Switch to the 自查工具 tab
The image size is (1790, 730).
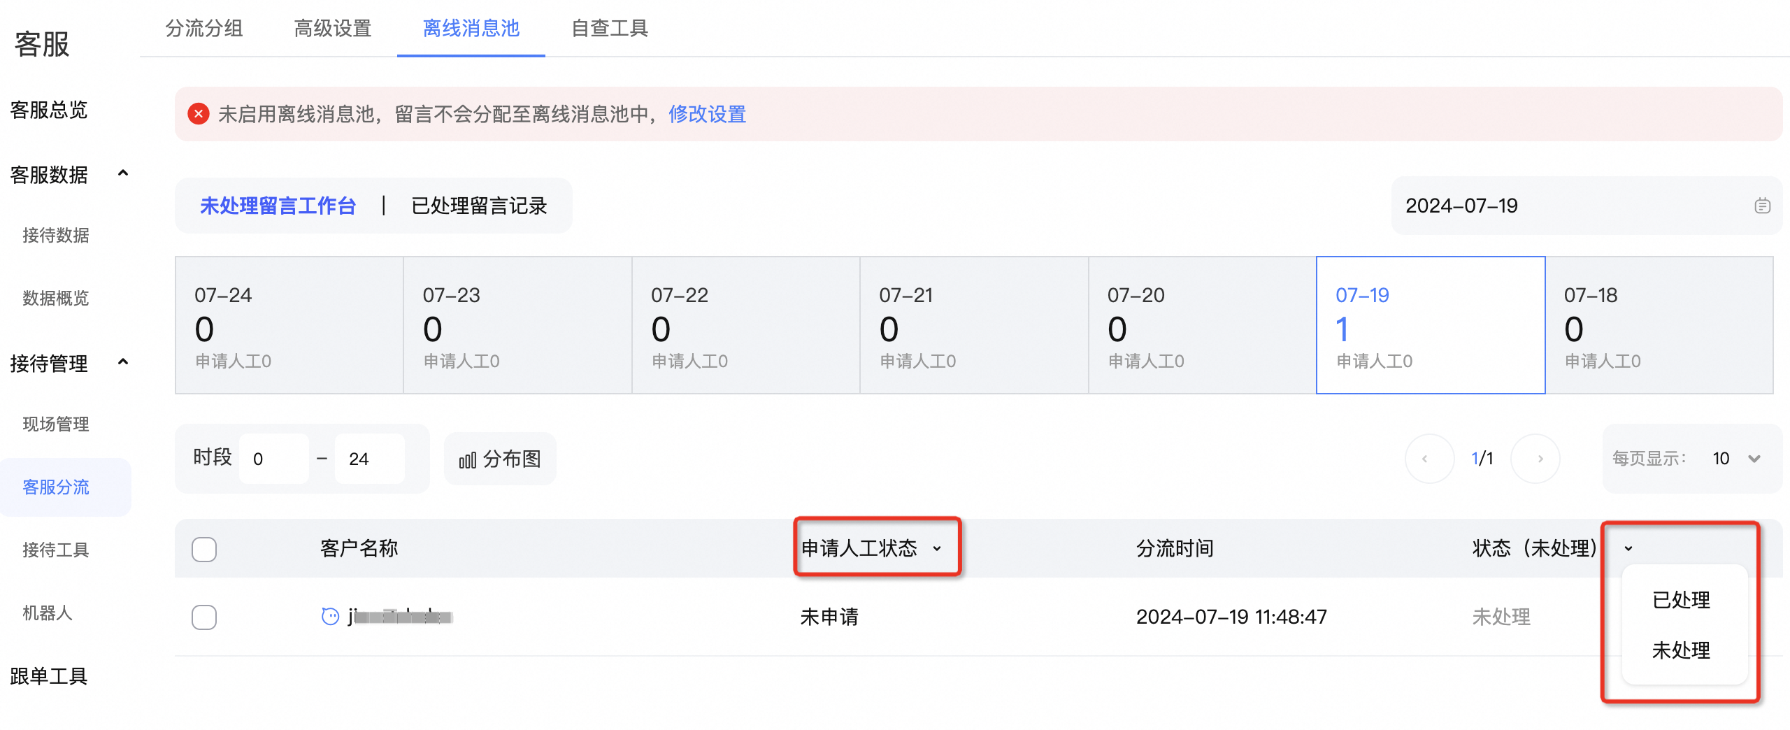coord(610,28)
